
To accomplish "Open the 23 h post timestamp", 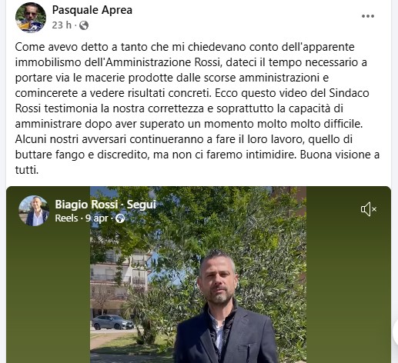I will 62,25.
